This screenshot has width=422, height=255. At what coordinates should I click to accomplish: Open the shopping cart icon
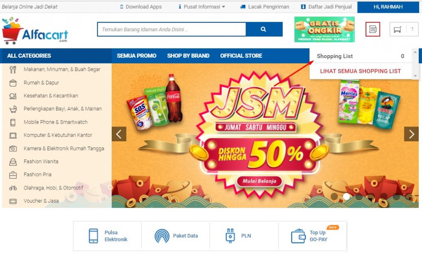pos(398,29)
